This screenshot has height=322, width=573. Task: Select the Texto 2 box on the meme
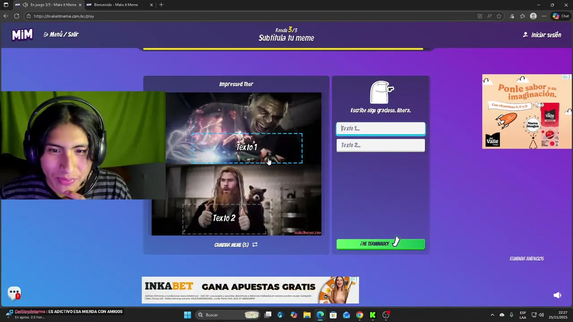[x=224, y=219]
